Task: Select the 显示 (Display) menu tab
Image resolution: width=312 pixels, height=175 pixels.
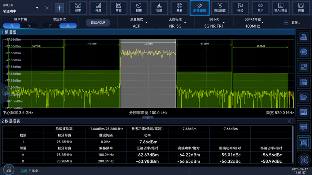Action: pyautogui.click(x=260, y=8)
